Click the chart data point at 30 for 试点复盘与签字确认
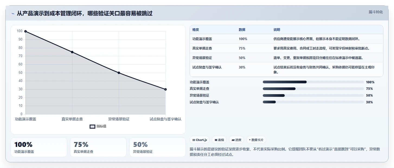 pos(165,89)
